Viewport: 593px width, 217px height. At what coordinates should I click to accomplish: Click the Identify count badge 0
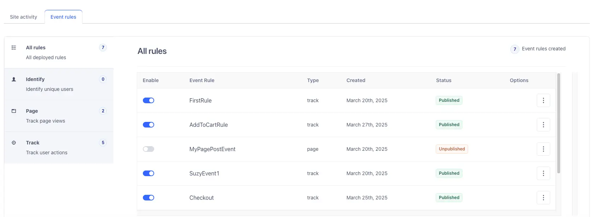(103, 79)
